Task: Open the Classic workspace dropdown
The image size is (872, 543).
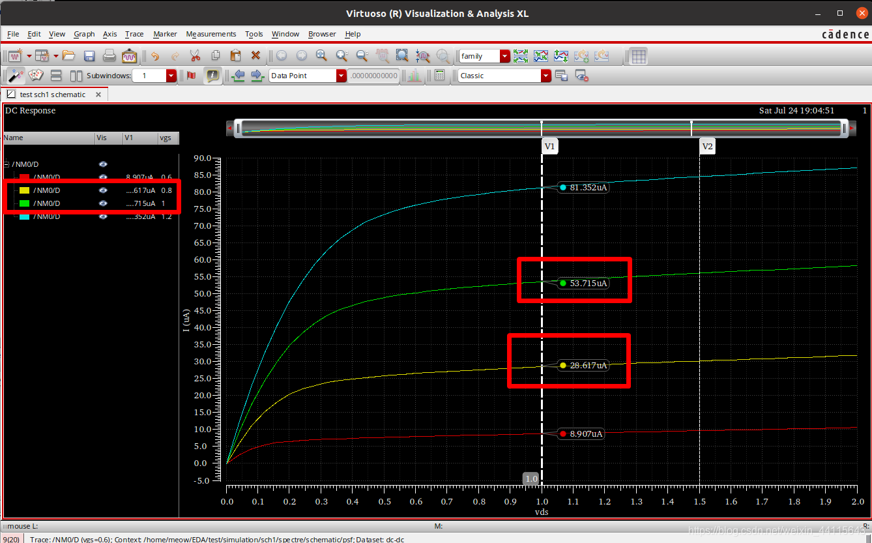Action: click(546, 76)
